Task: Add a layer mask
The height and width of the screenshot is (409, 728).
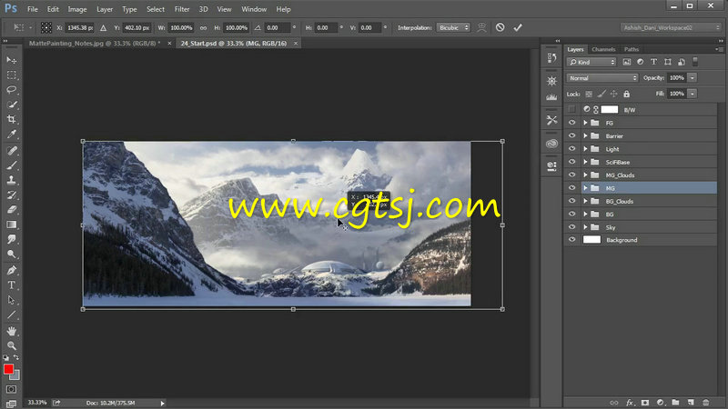Action: point(645,403)
